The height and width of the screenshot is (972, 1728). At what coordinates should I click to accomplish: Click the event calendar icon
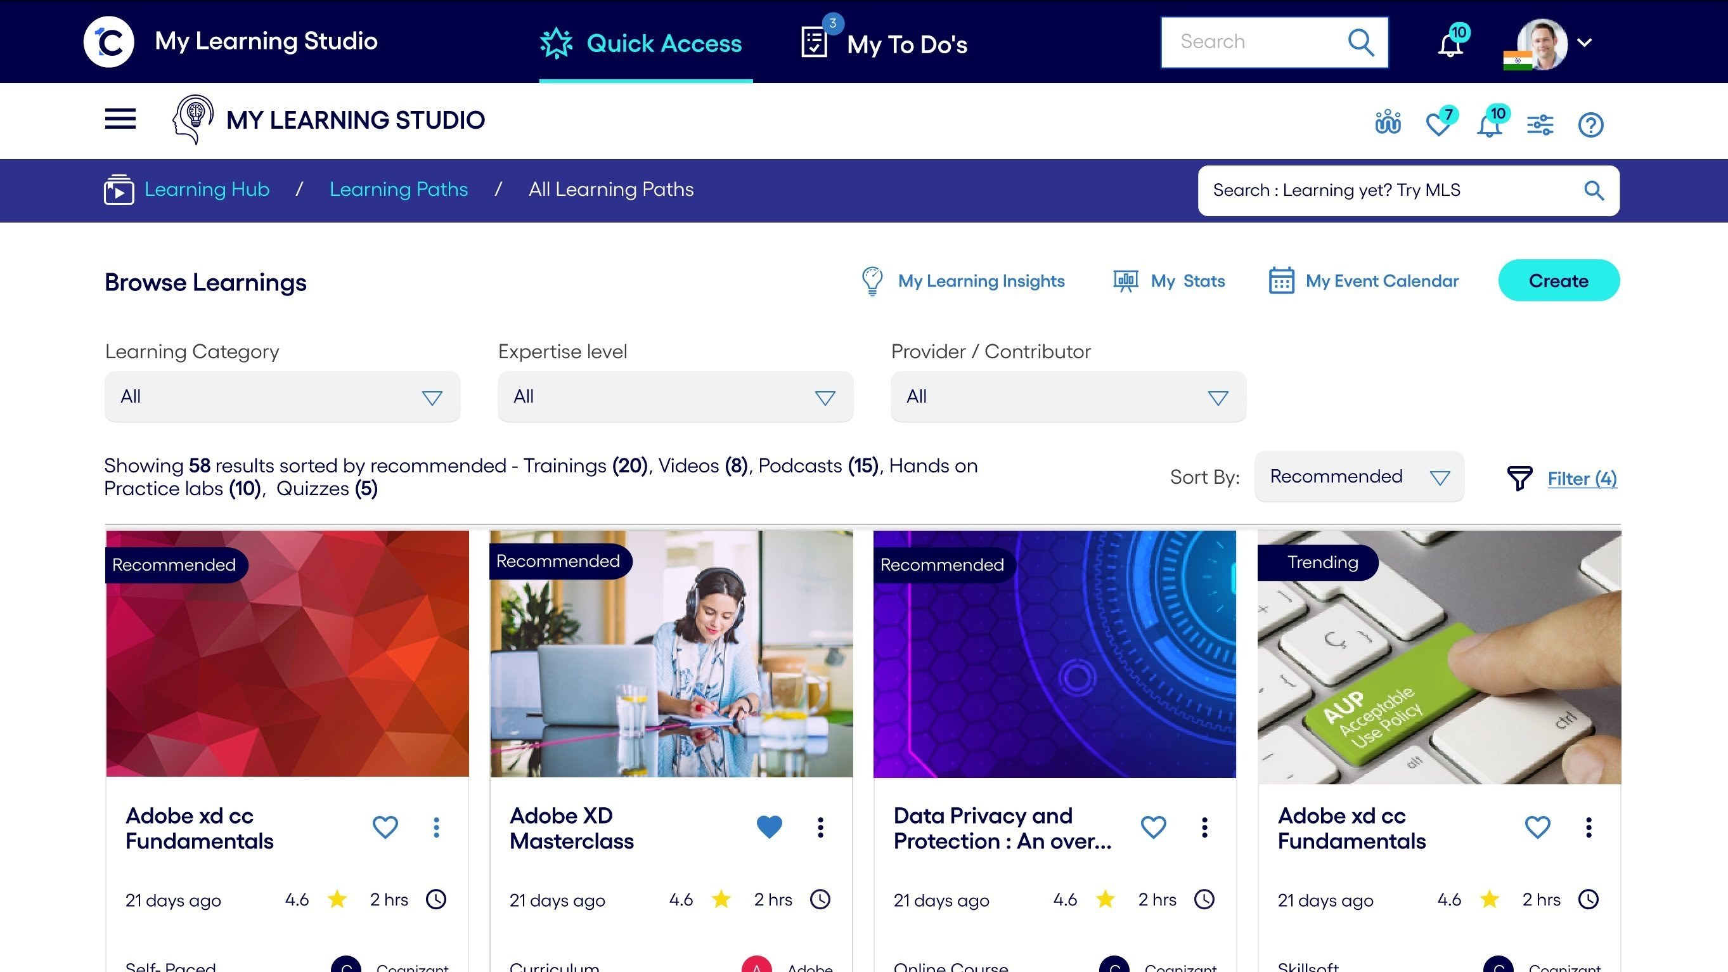pos(1281,281)
